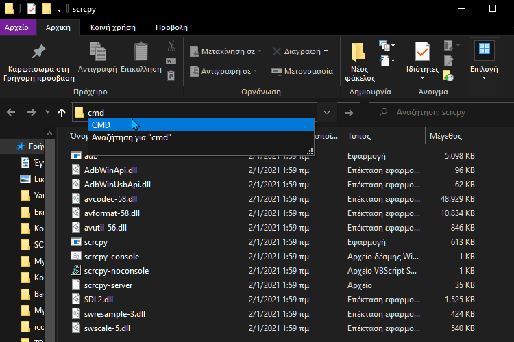This screenshot has width=514, height=342.
Task: Click the 48.929 KB size cell
Action: pyautogui.click(x=457, y=199)
